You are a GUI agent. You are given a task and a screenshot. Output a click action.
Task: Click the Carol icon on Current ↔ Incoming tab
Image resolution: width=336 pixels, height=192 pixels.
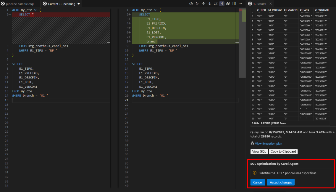coord(45,4)
